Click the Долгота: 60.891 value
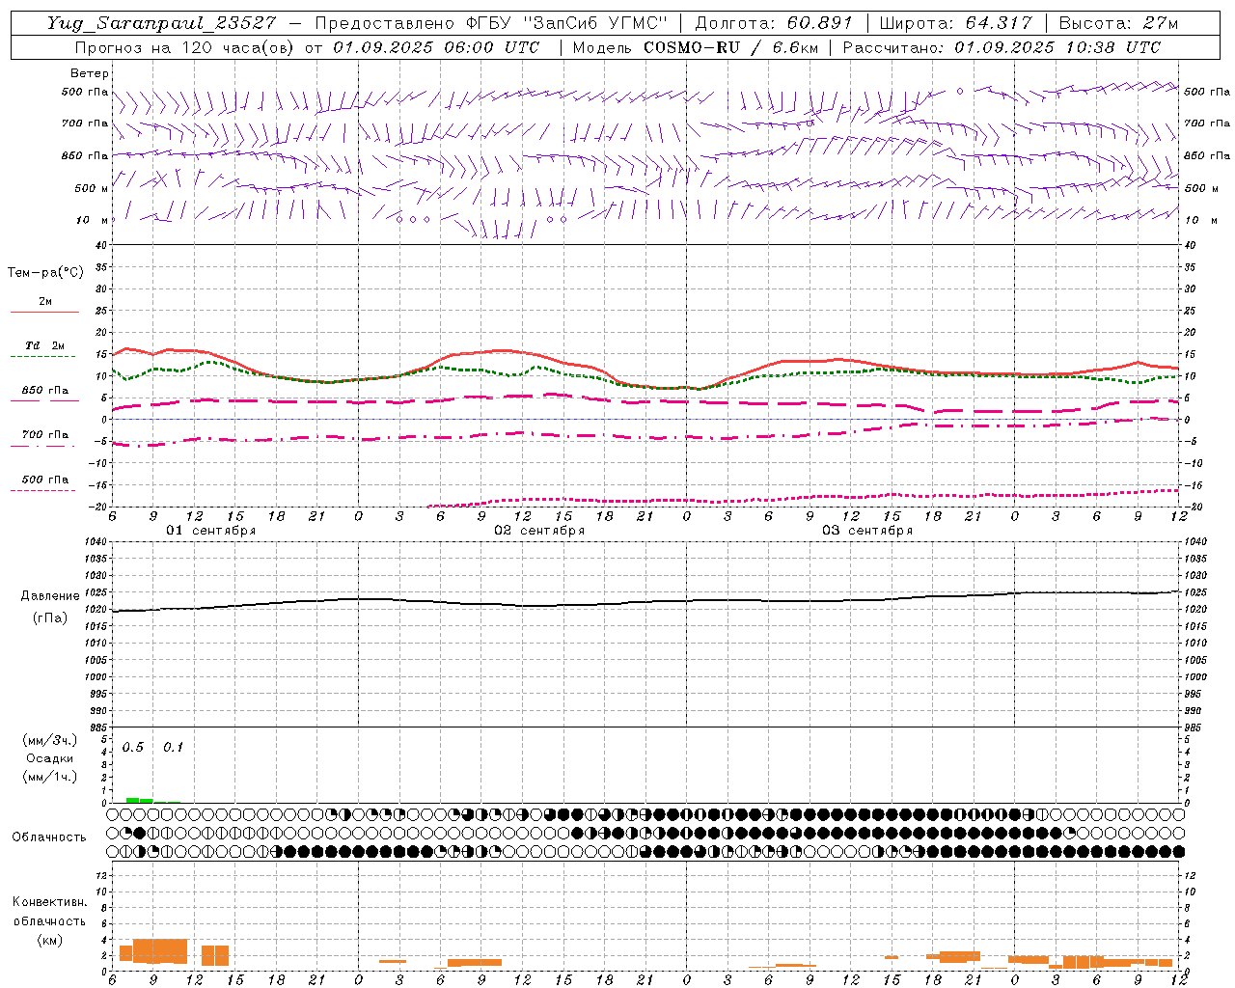Image resolution: width=1235 pixels, height=988 pixels. click(774, 23)
